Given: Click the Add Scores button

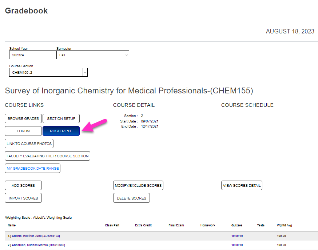Looking at the screenshot, I should (x=23, y=185).
